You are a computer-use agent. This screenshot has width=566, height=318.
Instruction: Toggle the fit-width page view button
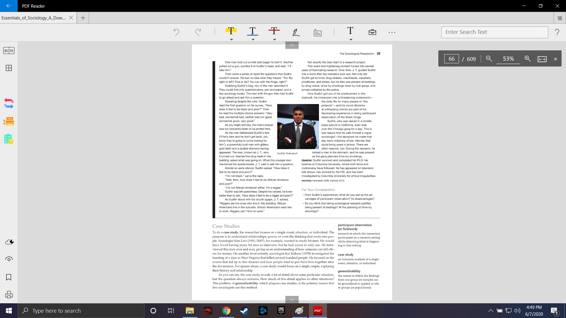542,59
